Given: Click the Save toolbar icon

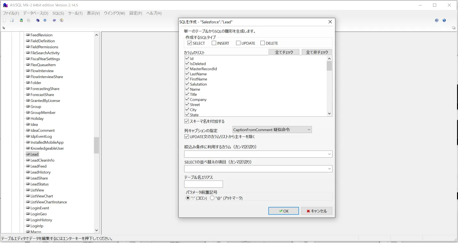Looking at the screenshot, I should [x=21, y=20].
